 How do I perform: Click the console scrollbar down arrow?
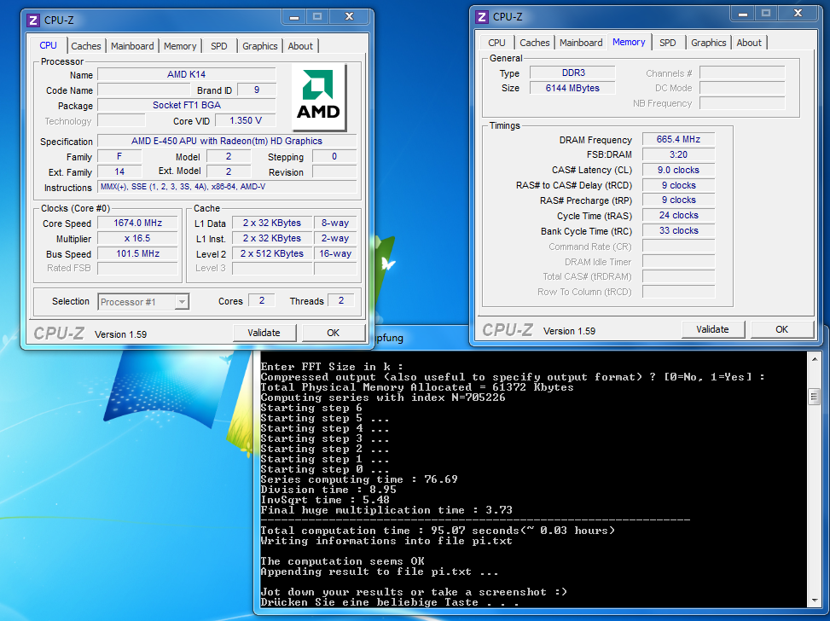pyautogui.click(x=815, y=601)
